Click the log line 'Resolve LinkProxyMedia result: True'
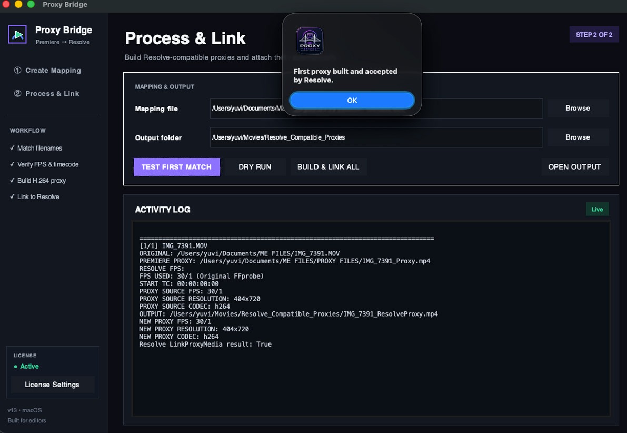 [205, 344]
